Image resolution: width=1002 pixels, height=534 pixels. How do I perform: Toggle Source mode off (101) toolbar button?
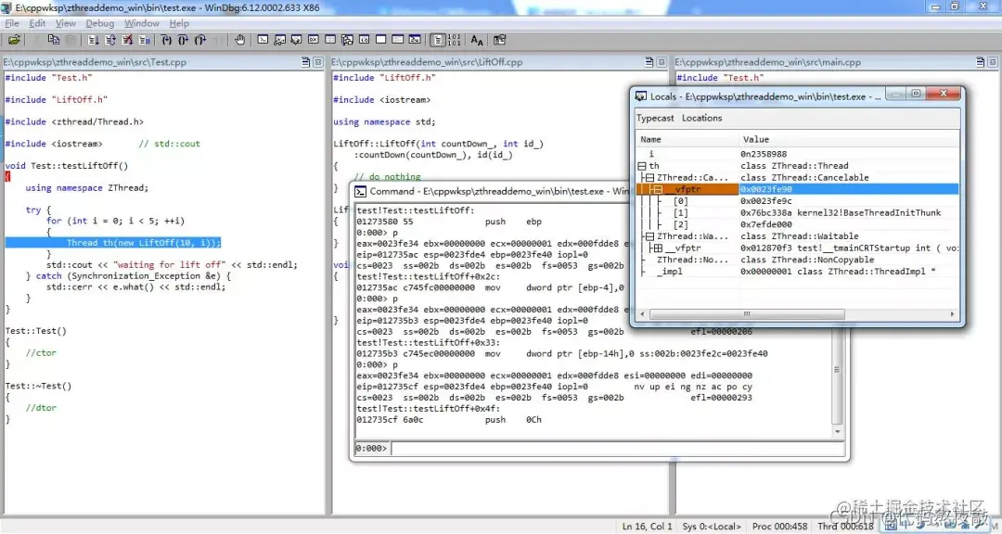pos(455,40)
